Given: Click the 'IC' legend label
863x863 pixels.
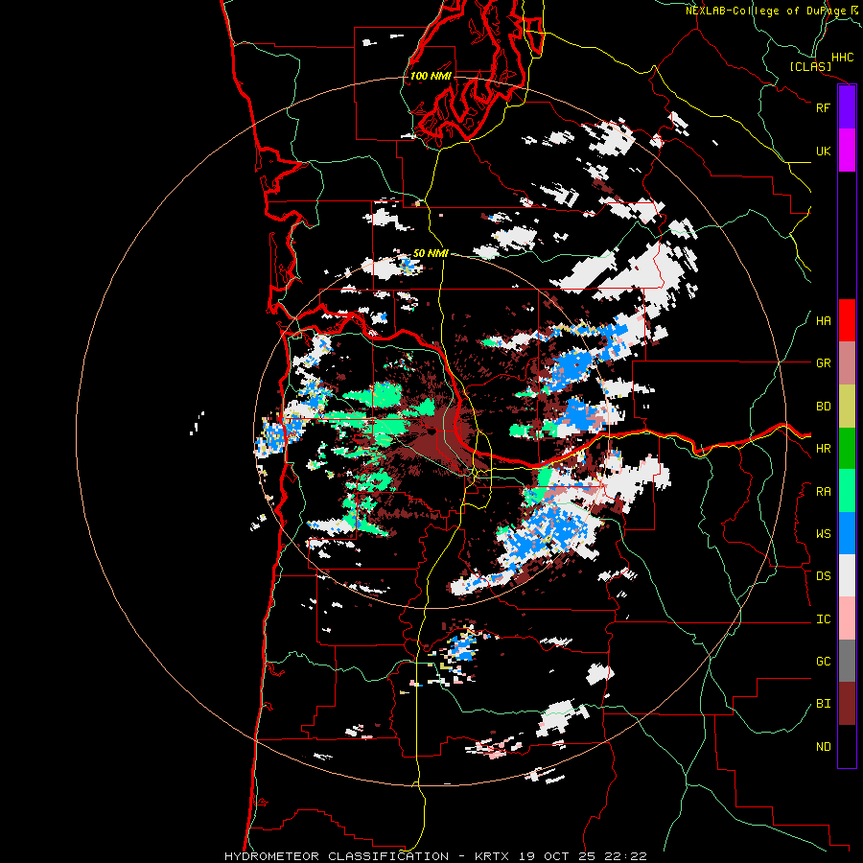Looking at the screenshot, I should click(x=823, y=619).
